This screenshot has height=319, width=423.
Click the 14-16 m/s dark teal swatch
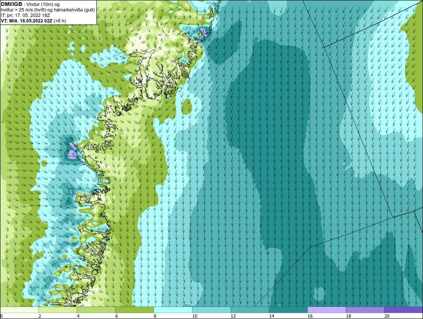click(x=288, y=310)
